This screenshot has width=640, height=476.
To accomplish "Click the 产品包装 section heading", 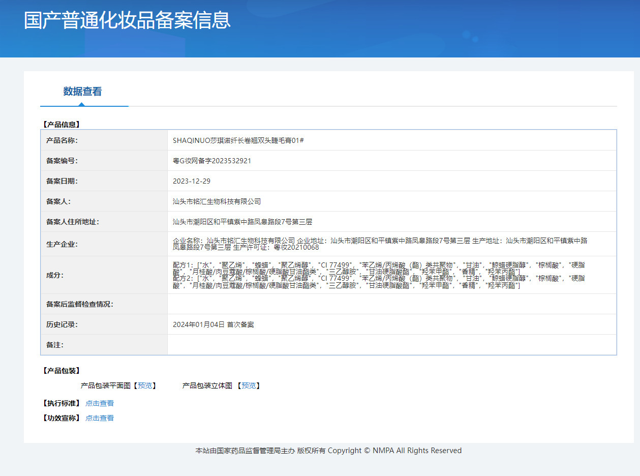I will pyautogui.click(x=60, y=371).
